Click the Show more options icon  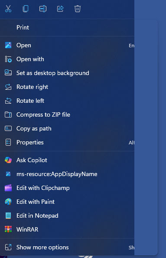click(8, 247)
